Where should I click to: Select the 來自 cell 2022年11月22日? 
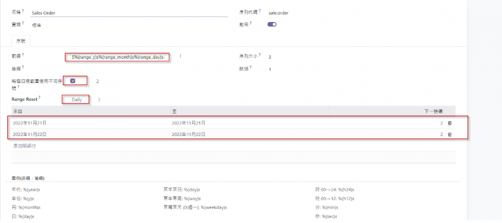(30, 134)
